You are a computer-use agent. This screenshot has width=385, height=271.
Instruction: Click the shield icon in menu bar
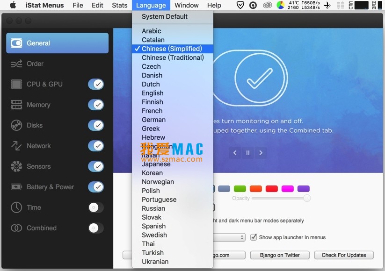(240, 5)
